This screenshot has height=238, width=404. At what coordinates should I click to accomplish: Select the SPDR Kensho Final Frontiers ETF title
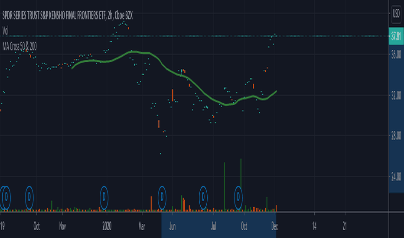coord(68,16)
